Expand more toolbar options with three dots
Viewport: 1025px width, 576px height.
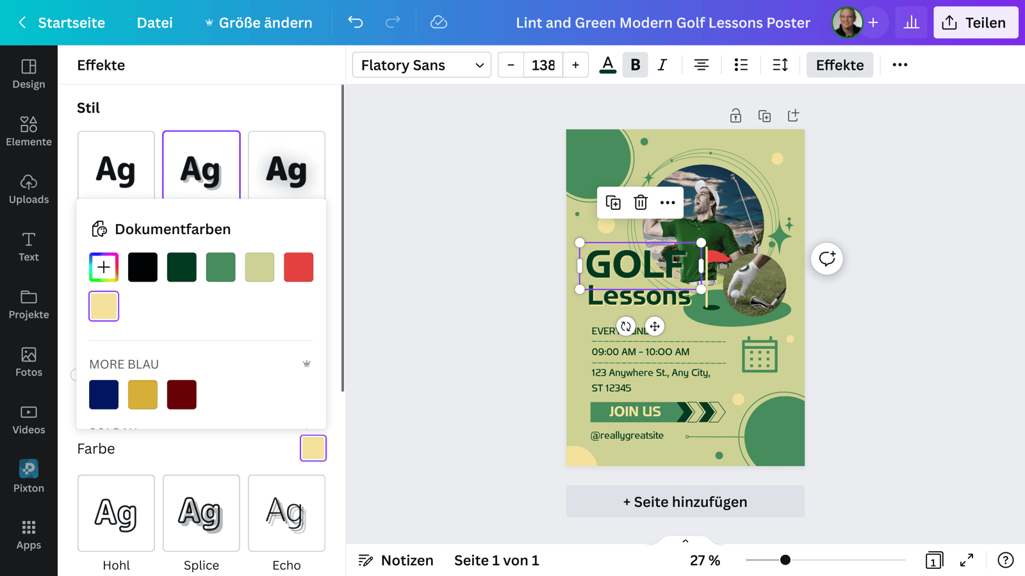coord(899,65)
